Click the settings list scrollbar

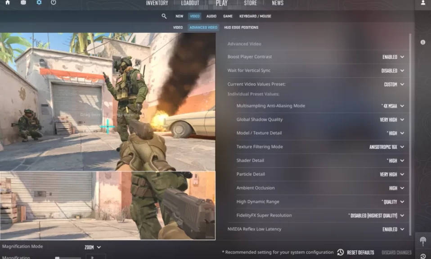click(410, 134)
